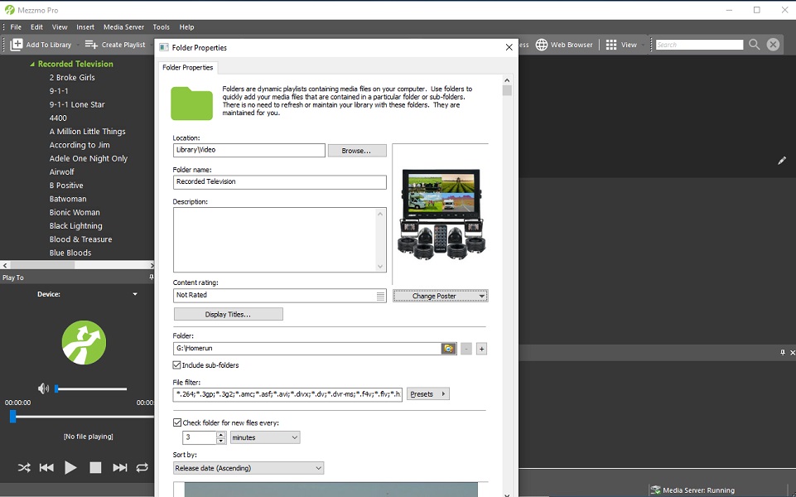Select Blue Bloods in the library tree
The height and width of the screenshot is (497, 796).
70,253
